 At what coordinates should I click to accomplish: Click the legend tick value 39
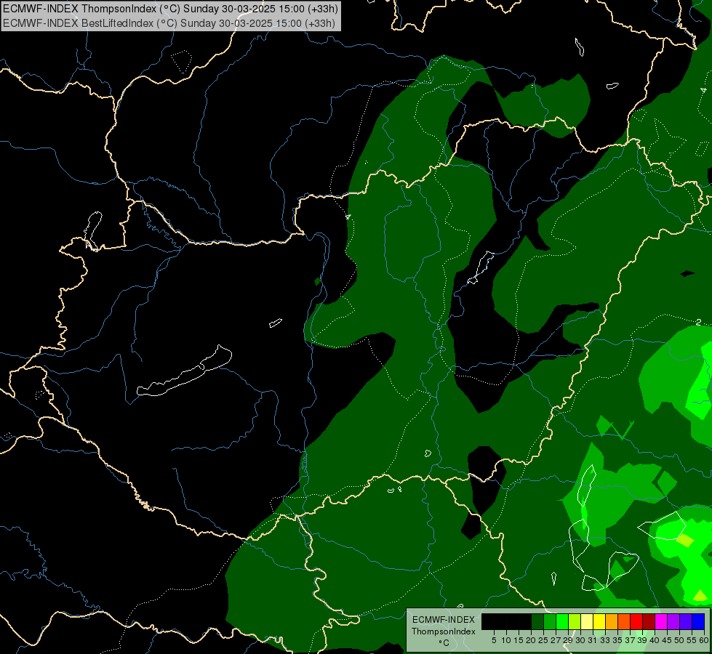(642, 640)
